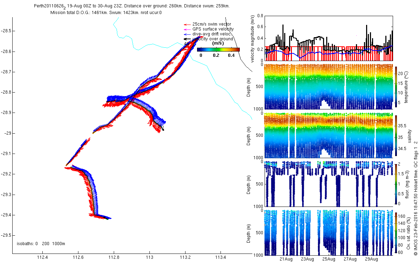
Task: Click latitude tick -29.2 on map axis
Action: [6, 174]
